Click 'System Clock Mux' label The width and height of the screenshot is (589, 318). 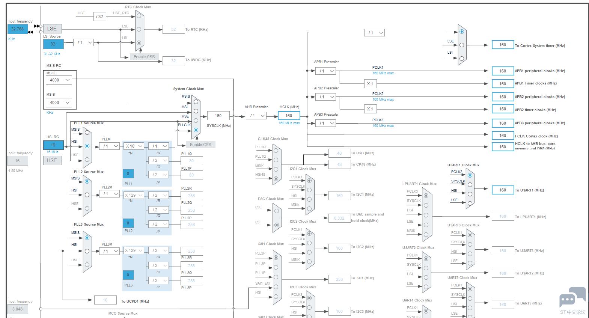click(188, 89)
